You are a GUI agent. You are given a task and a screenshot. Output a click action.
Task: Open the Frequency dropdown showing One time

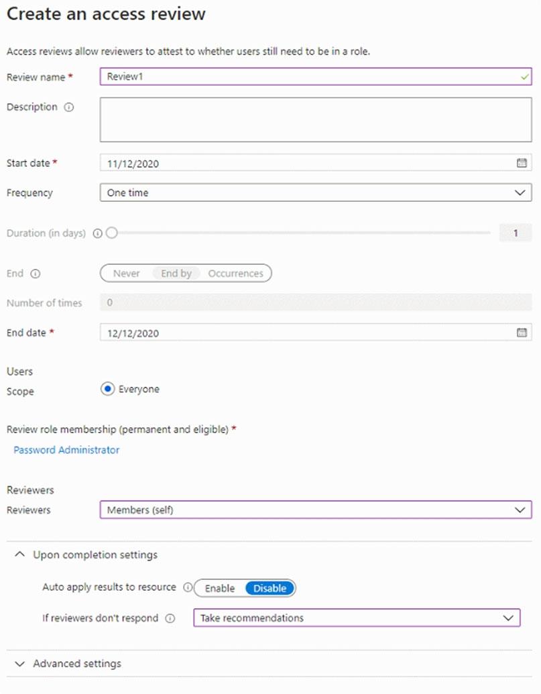click(x=315, y=192)
